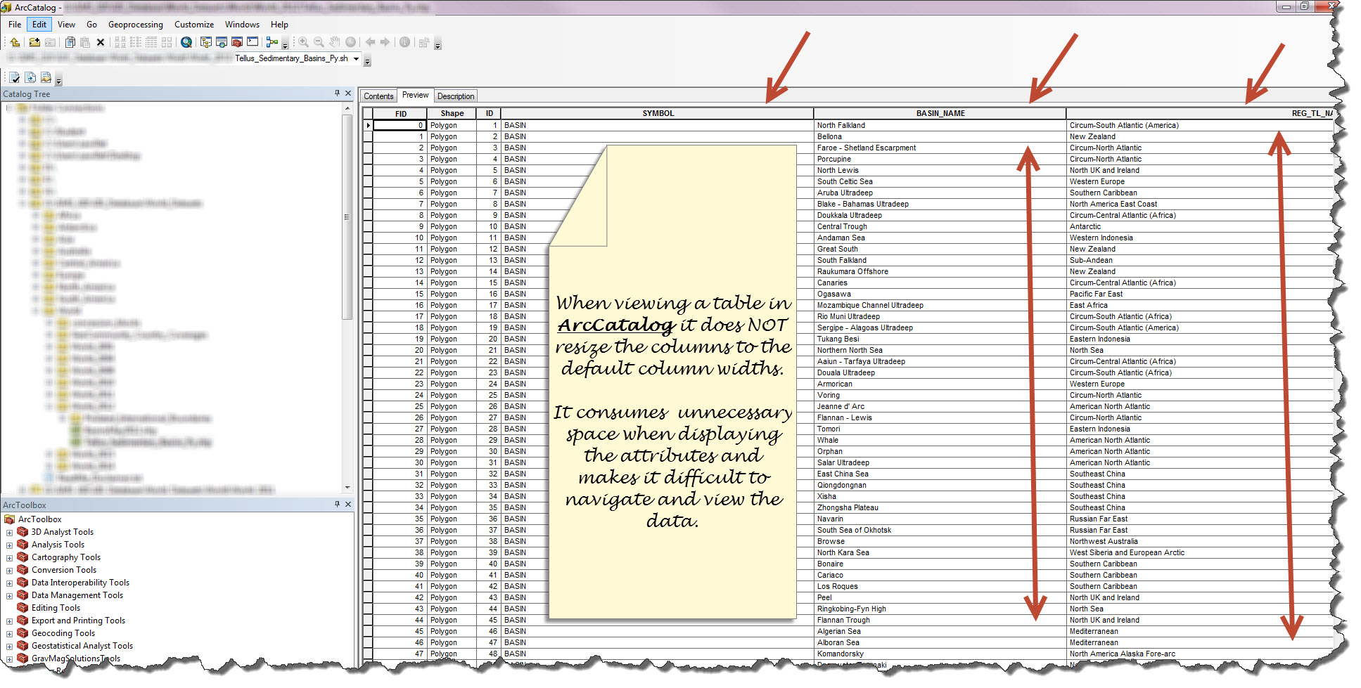Close the ArcToolbox panel
This screenshot has height=688, width=1361.
point(348,504)
